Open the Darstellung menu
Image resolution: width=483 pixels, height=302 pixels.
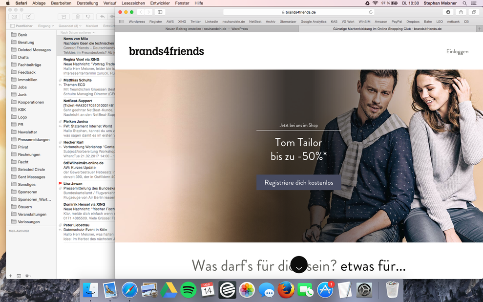coord(87,3)
